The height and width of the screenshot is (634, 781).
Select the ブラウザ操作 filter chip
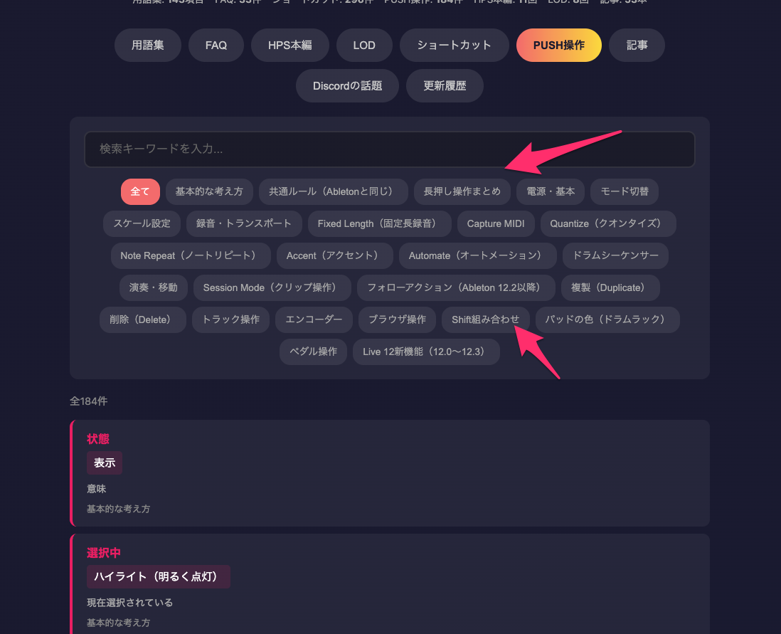click(397, 319)
